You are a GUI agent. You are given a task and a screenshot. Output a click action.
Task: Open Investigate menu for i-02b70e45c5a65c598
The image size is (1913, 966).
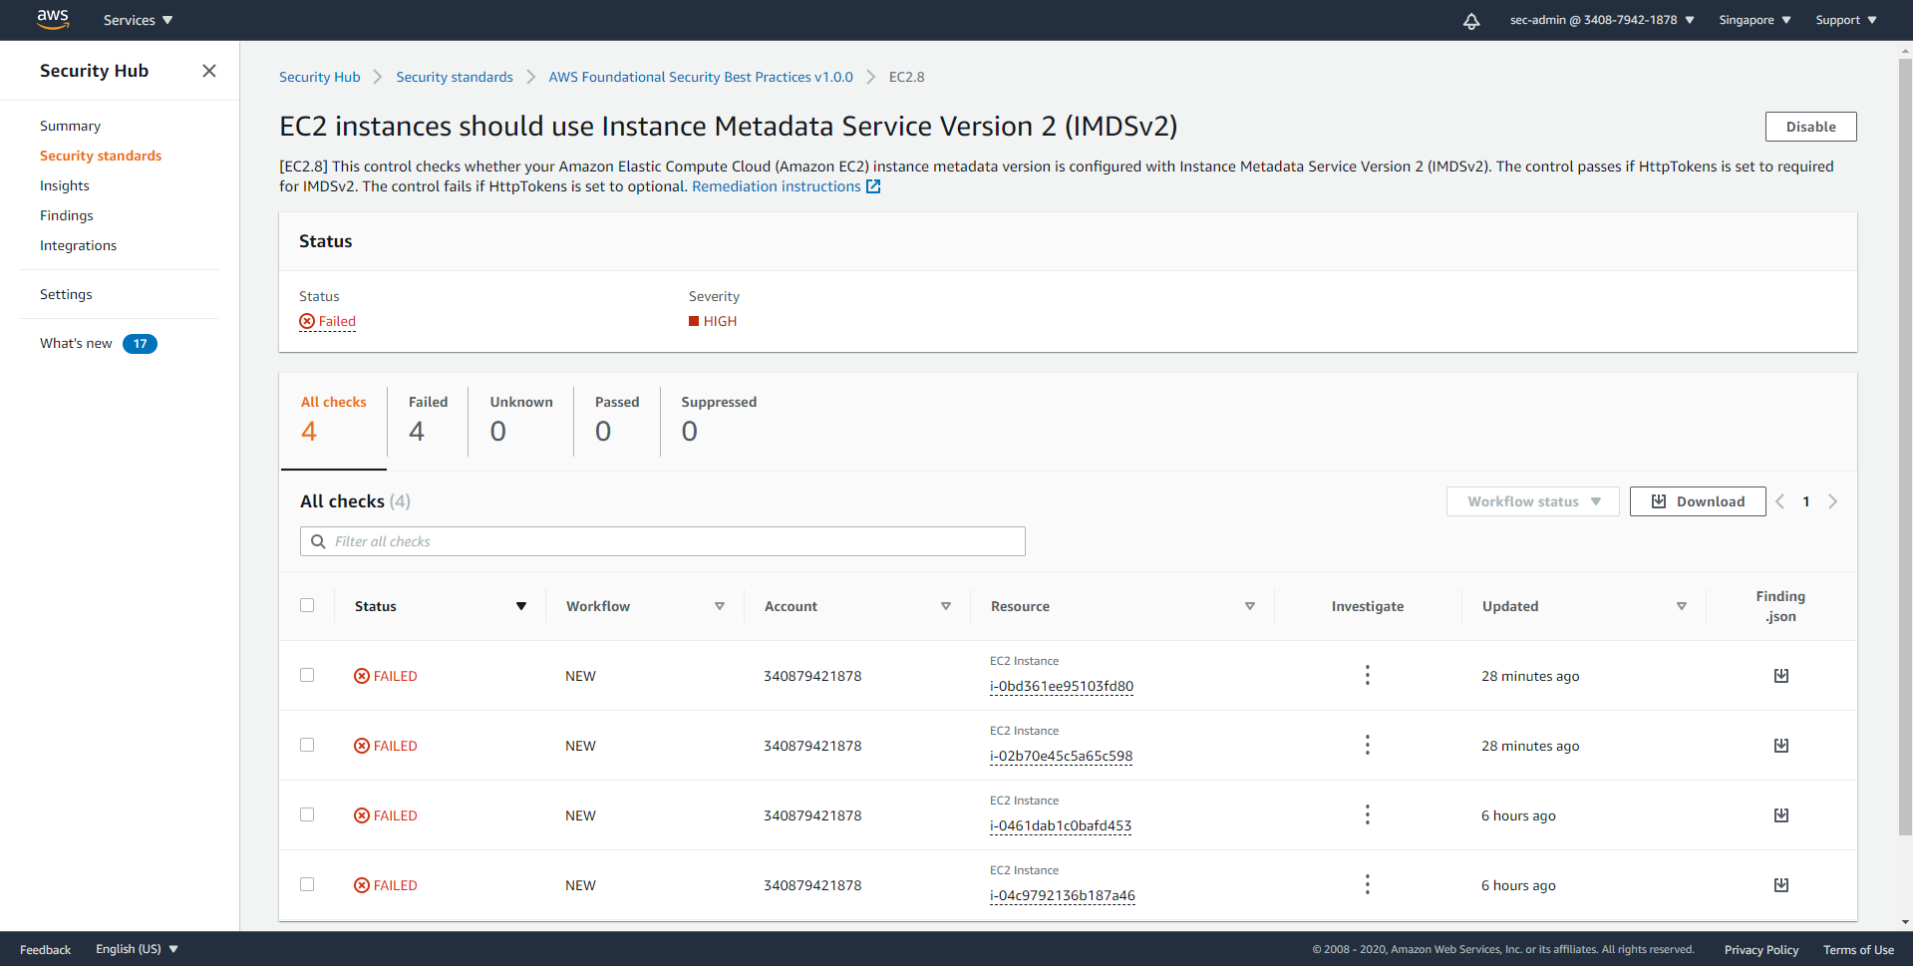(x=1367, y=745)
